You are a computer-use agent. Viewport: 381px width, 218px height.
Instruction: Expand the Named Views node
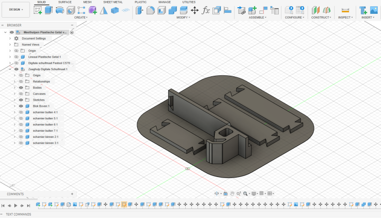(10, 44)
